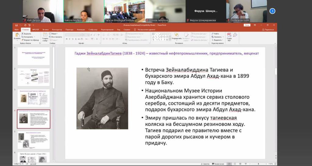Expand the Replace (Заменить) dropdown arrow

point(223,37)
